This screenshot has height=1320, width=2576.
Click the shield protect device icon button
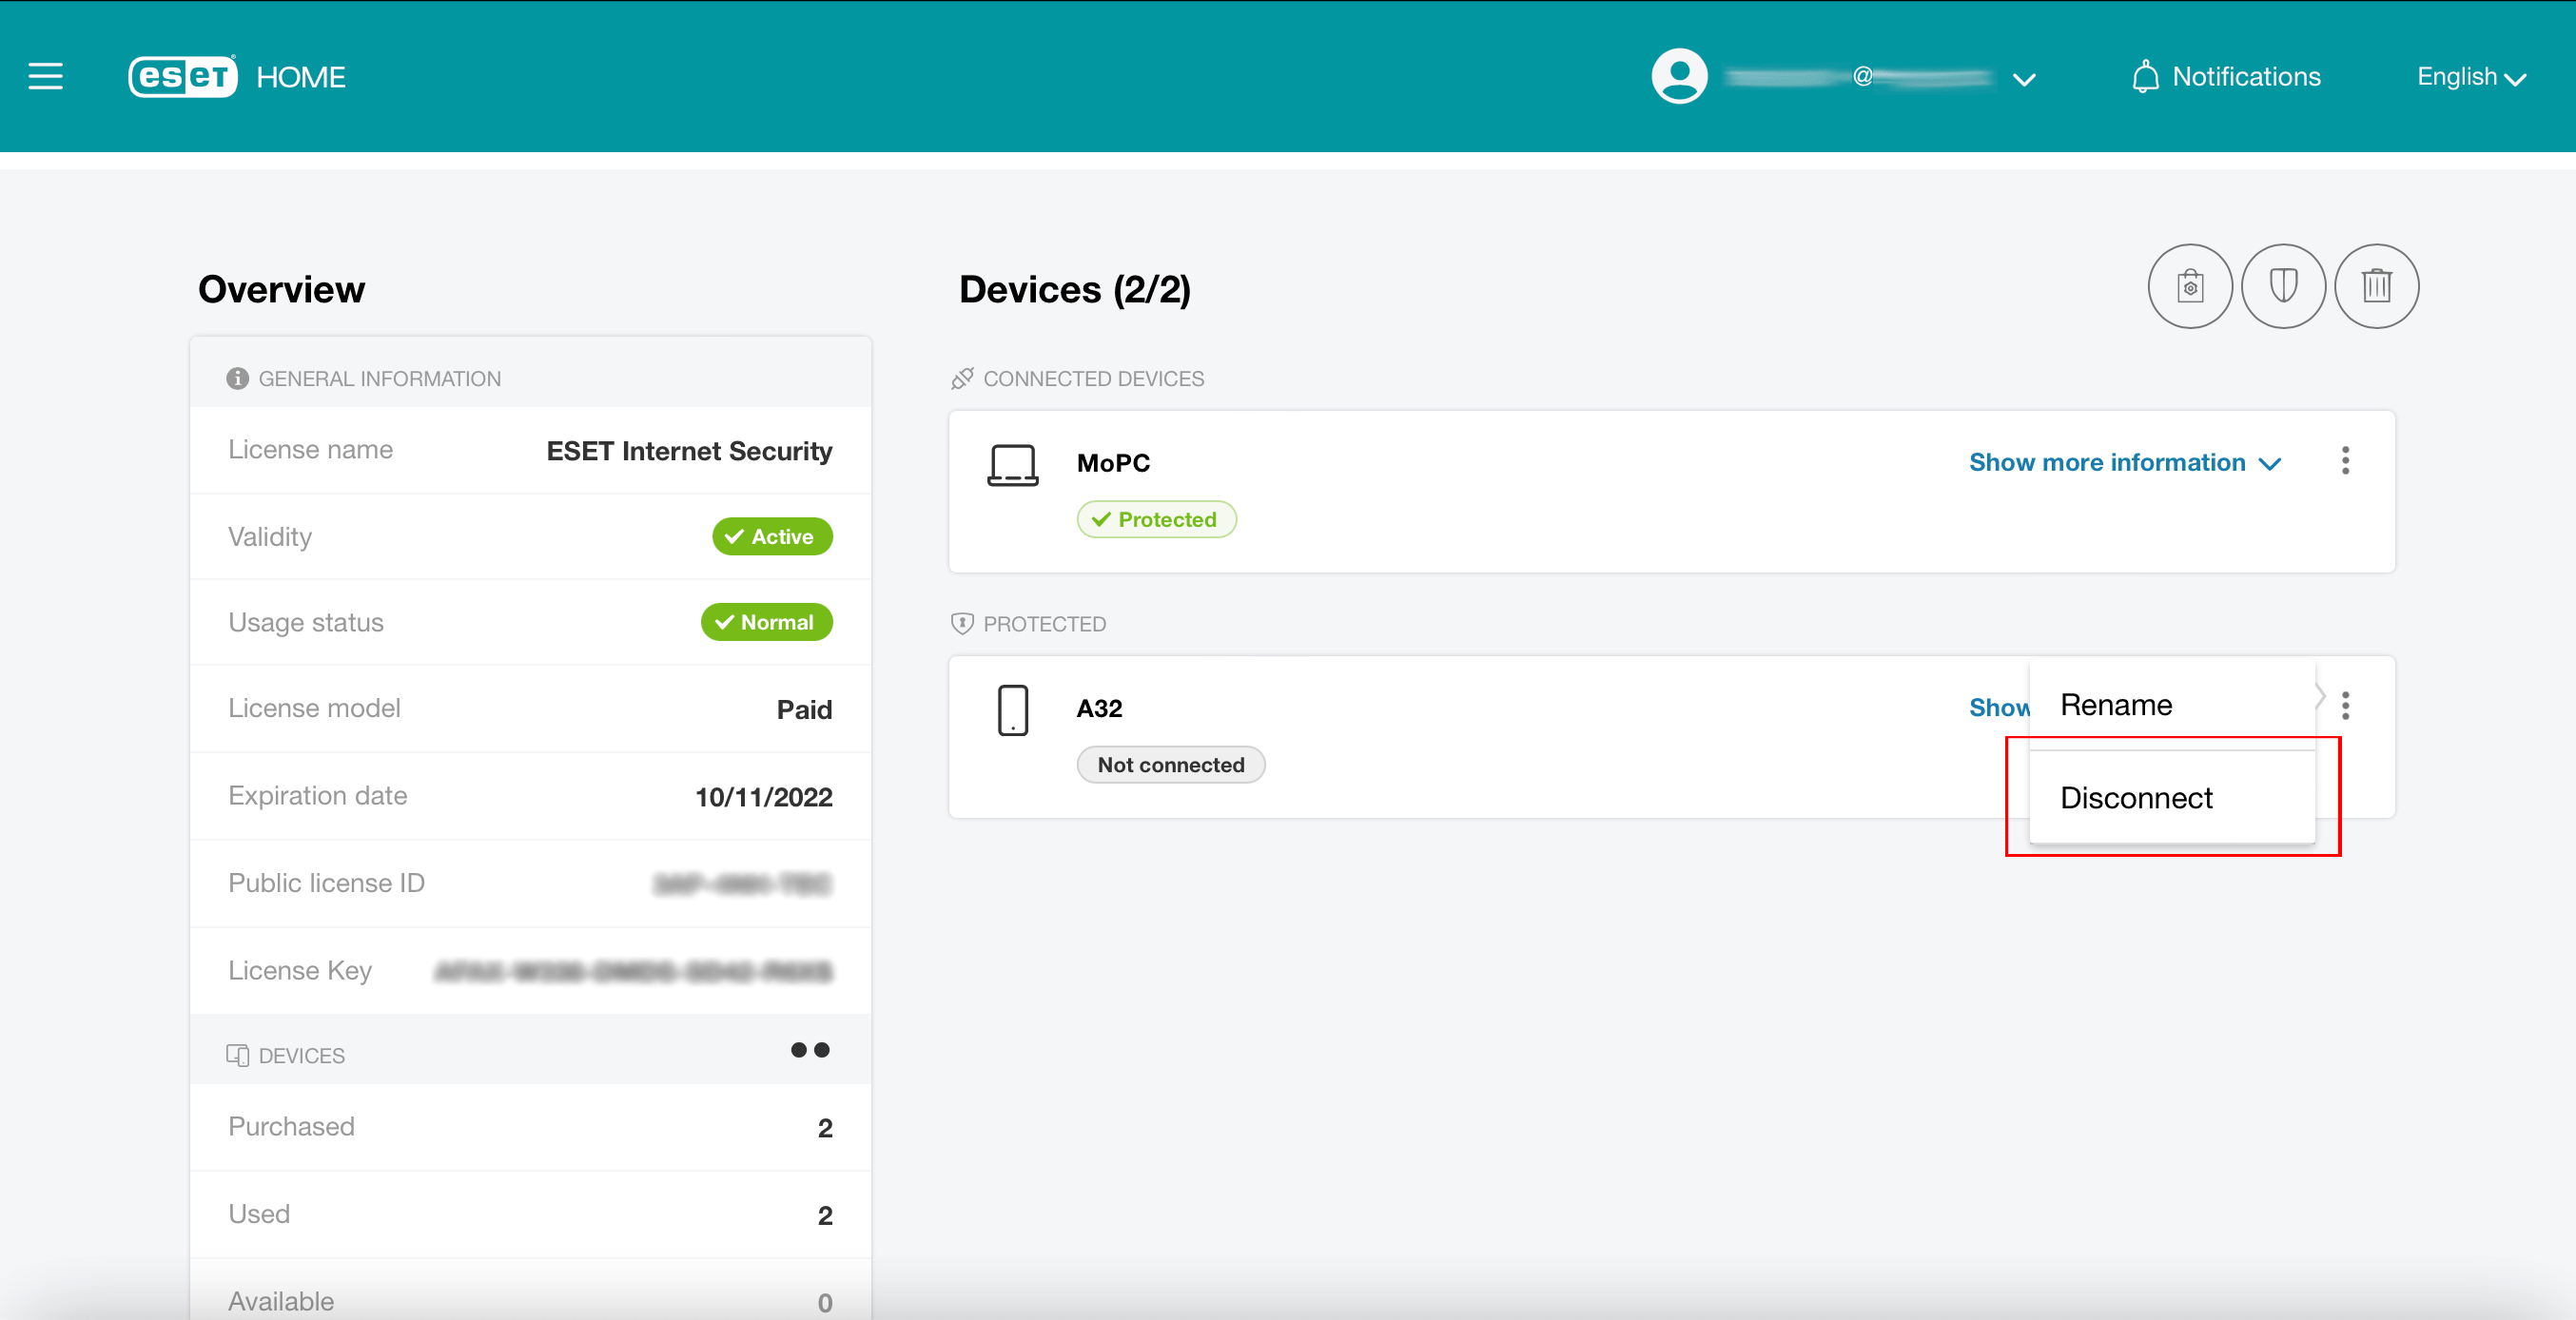point(2283,287)
